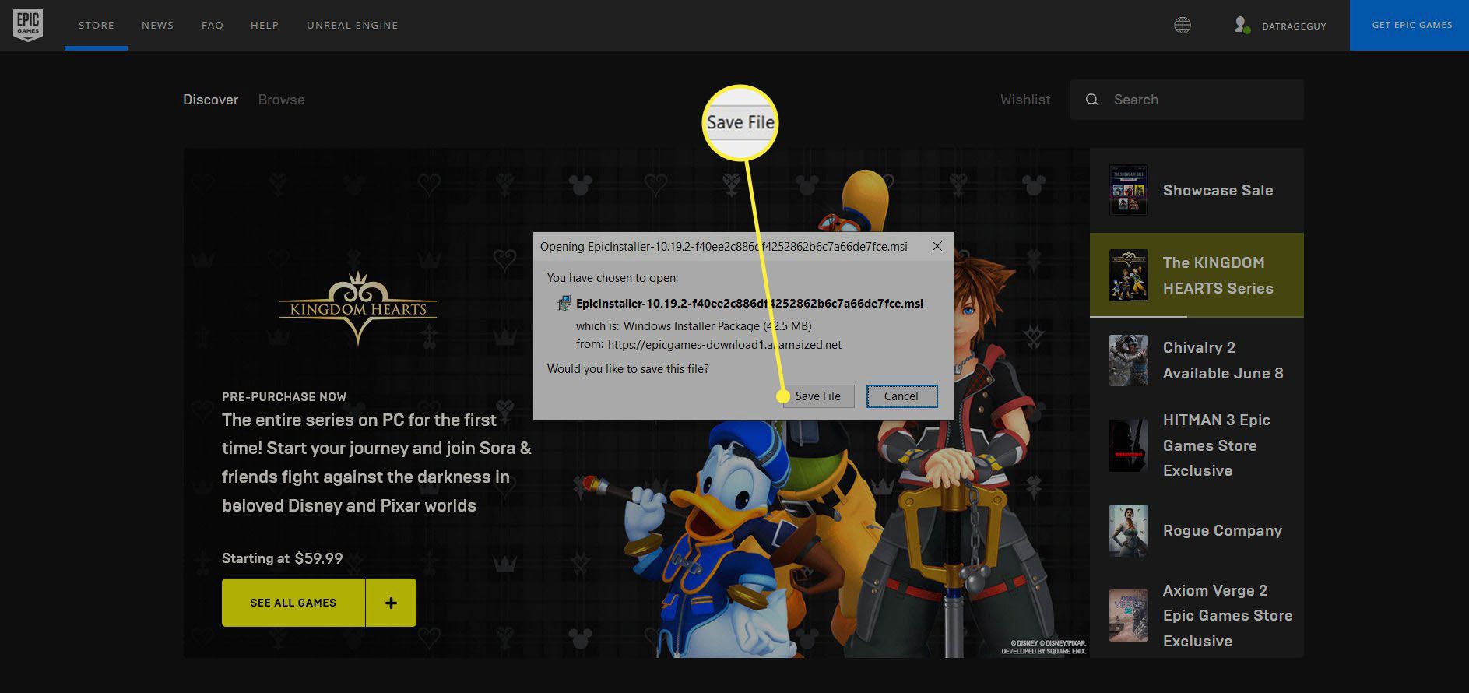Click the PRE-PURCHASE NOW label
Image resolution: width=1469 pixels, height=693 pixels.
(x=284, y=397)
